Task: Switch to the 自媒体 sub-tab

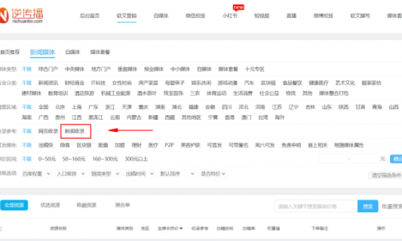Action: click(x=72, y=52)
